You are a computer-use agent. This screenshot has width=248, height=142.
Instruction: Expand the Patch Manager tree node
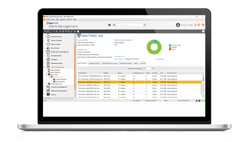click(x=47, y=70)
